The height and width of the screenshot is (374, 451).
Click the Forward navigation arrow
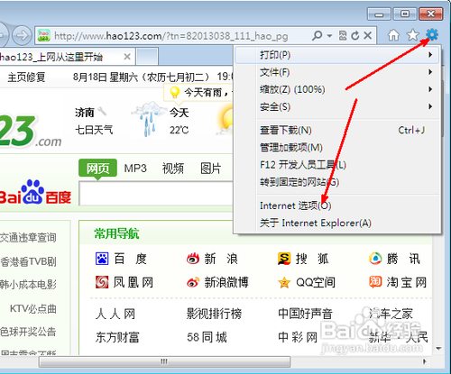(22, 35)
